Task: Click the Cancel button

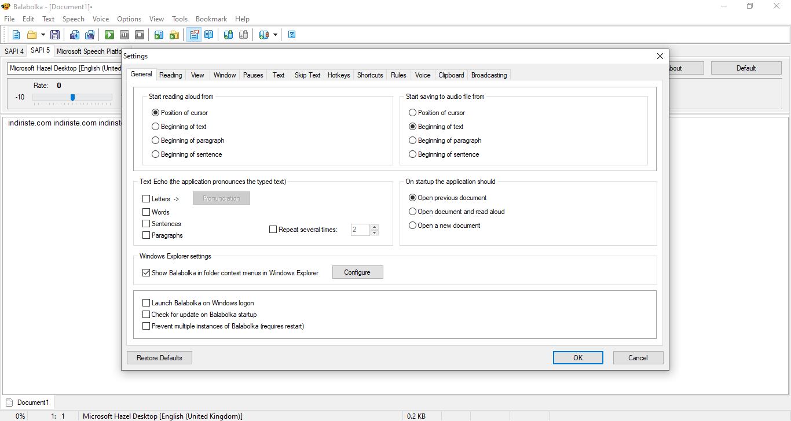Action: [x=638, y=358]
